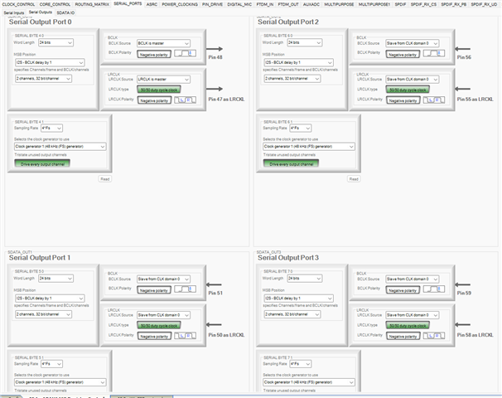Open clock generator dropdown in Serial Output Port 2

[309, 146]
